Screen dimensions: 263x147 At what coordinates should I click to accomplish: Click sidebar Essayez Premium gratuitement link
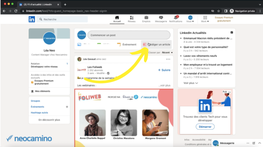tap(44, 82)
